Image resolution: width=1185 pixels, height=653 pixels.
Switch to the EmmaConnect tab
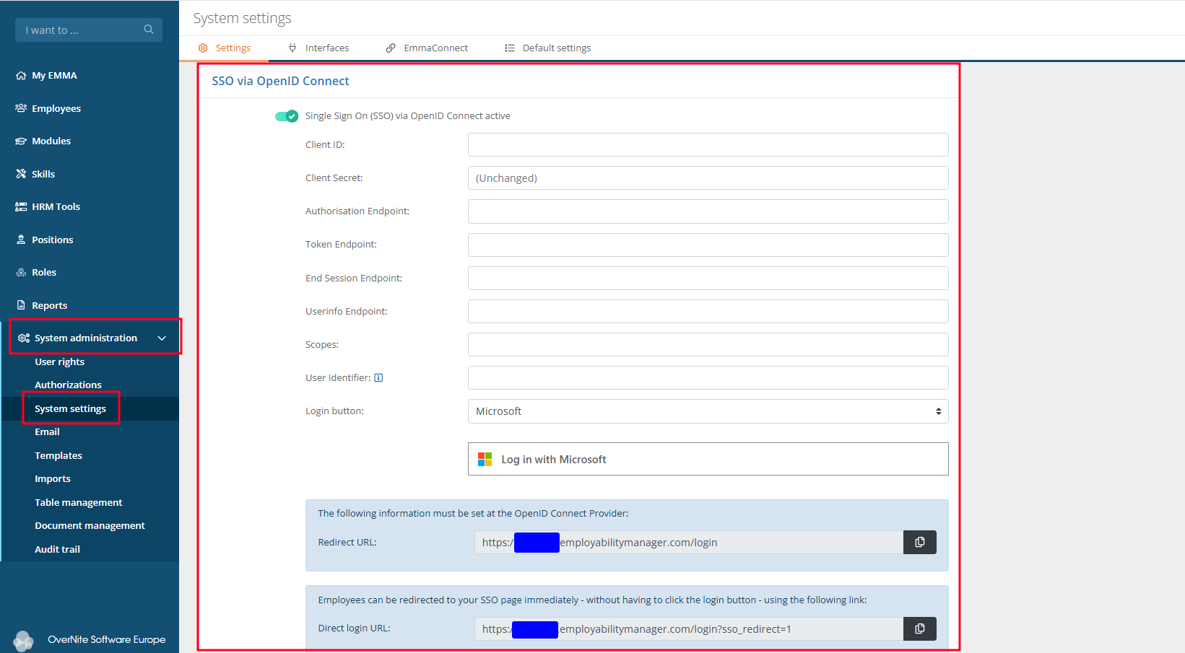coord(427,48)
